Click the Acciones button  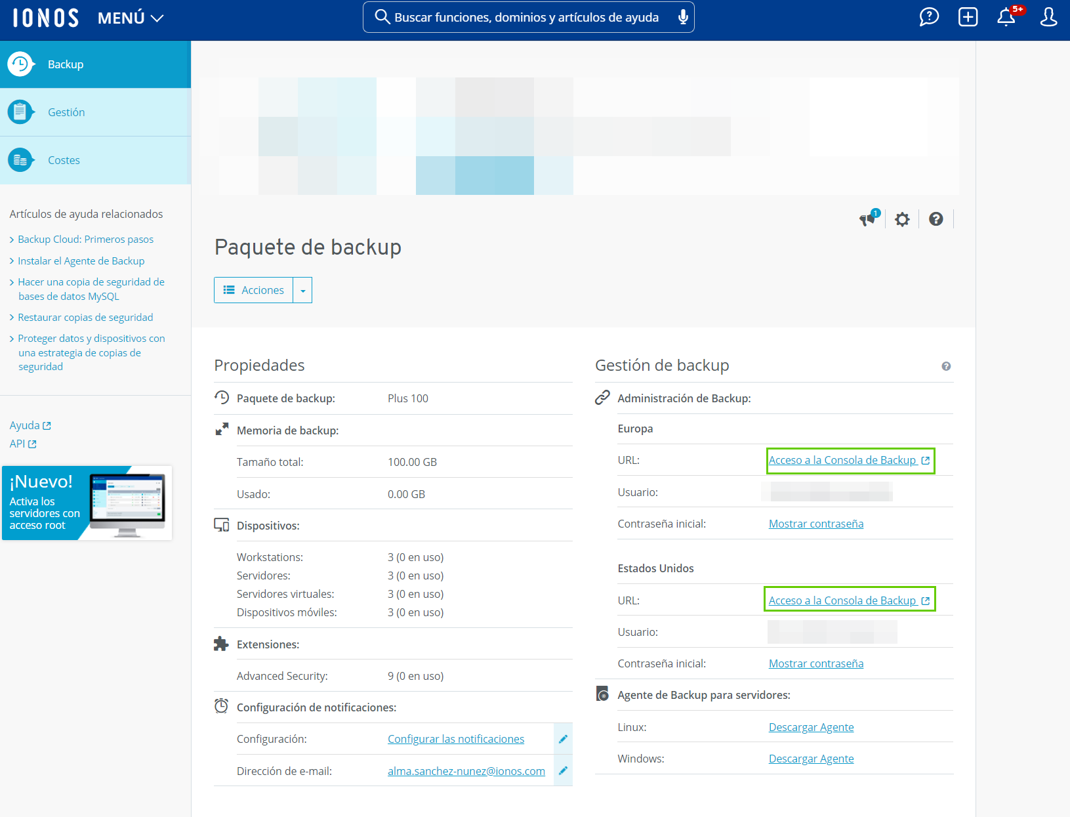point(254,290)
